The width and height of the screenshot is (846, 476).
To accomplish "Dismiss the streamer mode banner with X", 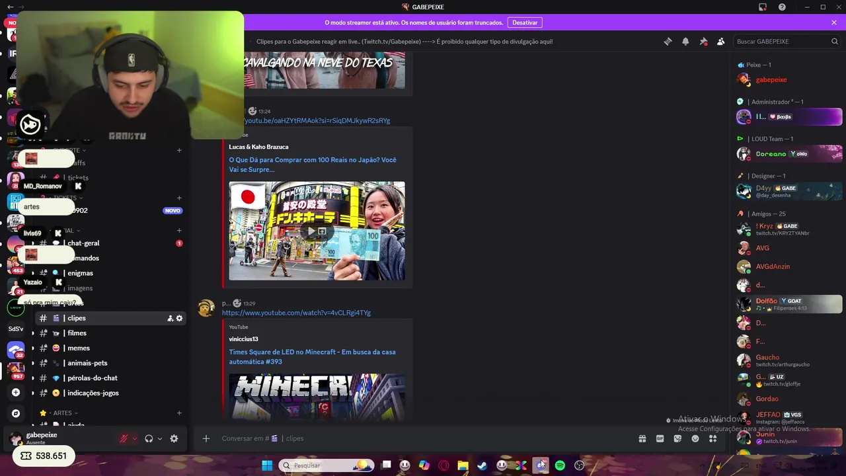I will coord(834,22).
